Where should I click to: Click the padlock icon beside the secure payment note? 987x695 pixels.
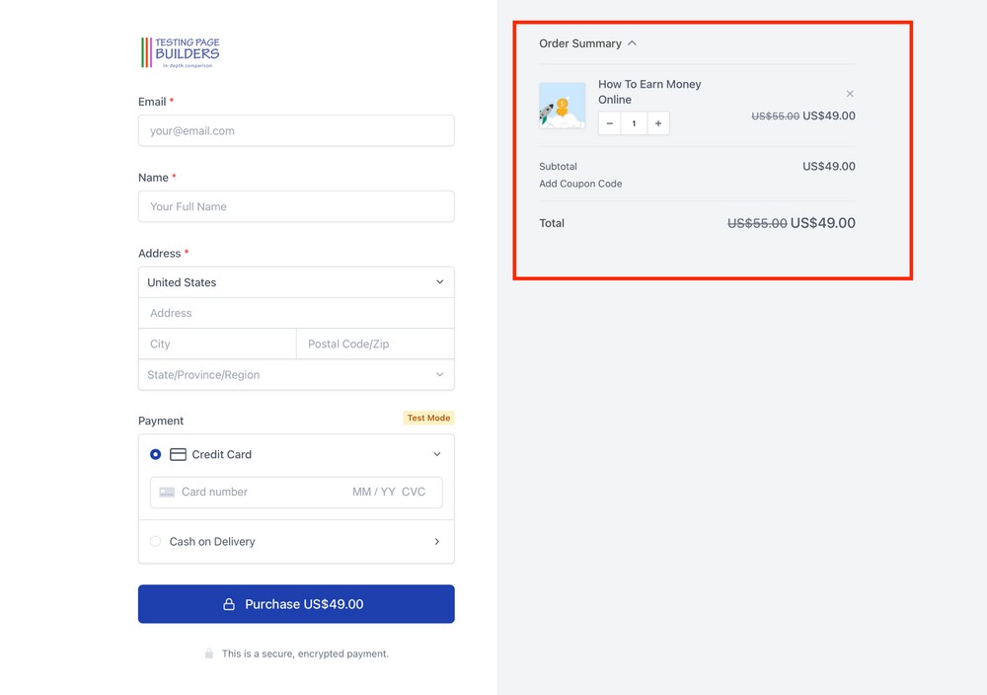click(x=209, y=653)
